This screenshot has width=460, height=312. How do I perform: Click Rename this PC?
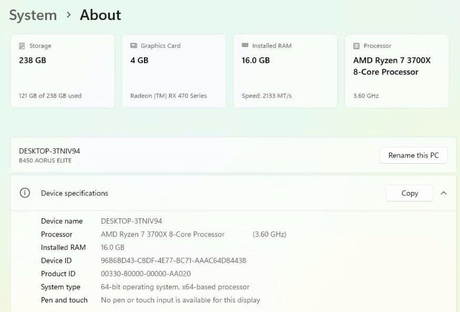pyautogui.click(x=413, y=155)
